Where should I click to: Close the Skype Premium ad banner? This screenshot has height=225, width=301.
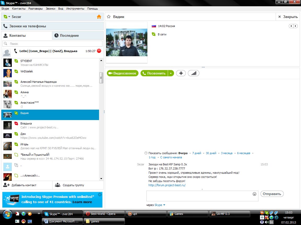pyautogui.click(x=100, y=195)
